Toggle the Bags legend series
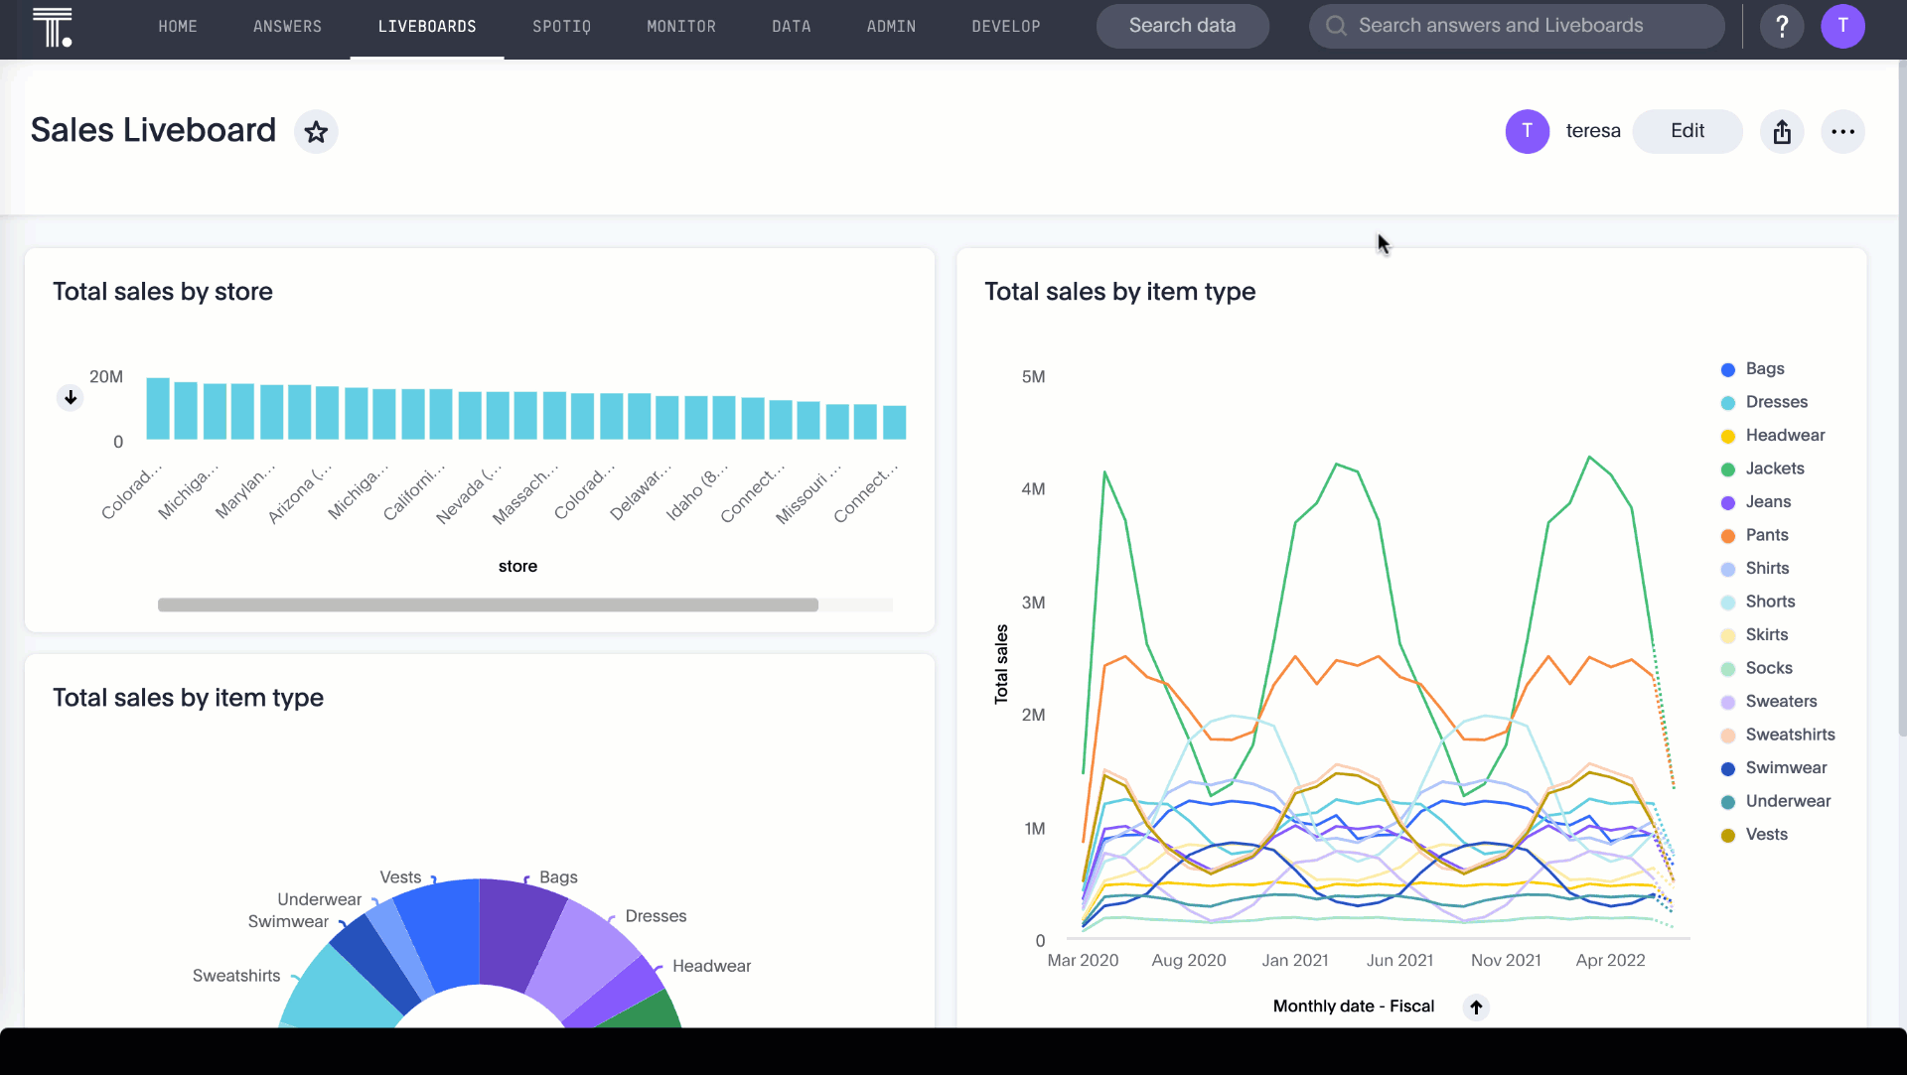 pyautogui.click(x=1764, y=368)
